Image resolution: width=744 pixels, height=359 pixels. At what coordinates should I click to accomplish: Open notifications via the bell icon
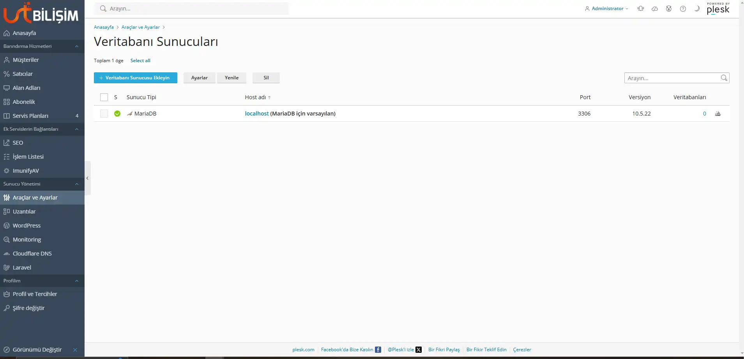[x=640, y=8]
